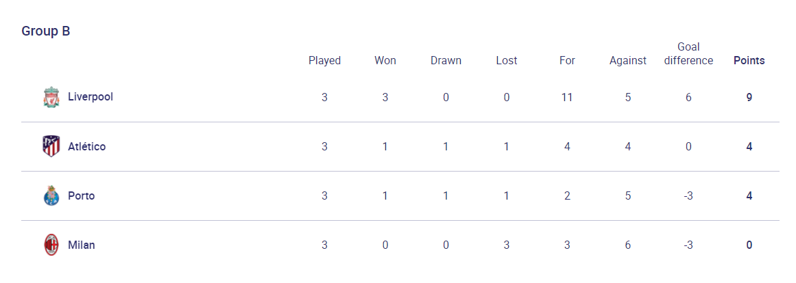Select Milan's points total of 0
796x283 pixels.
[749, 245]
